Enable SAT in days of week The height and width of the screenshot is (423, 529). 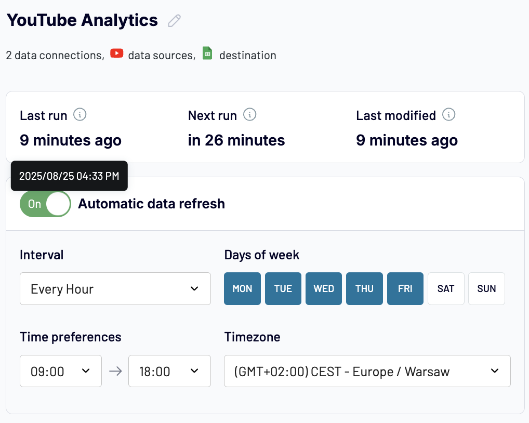point(445,288)
